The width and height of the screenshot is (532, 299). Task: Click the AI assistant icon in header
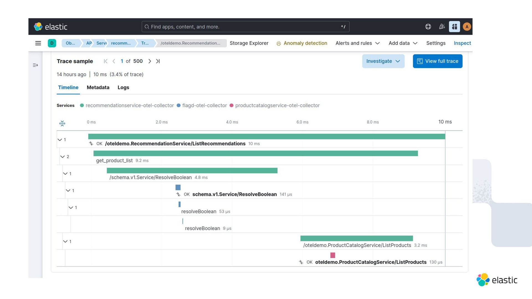point(454,27)
